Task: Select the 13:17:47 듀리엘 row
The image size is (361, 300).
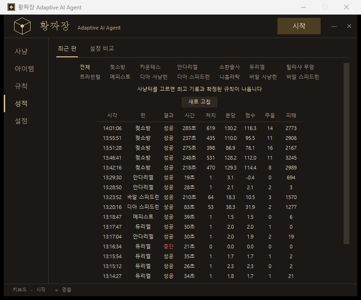Action: (200, 227)
